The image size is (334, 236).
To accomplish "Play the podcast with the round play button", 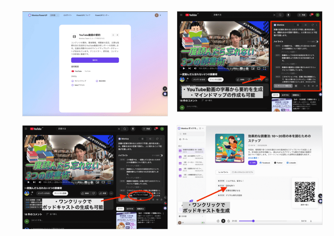I will point(223,221).
